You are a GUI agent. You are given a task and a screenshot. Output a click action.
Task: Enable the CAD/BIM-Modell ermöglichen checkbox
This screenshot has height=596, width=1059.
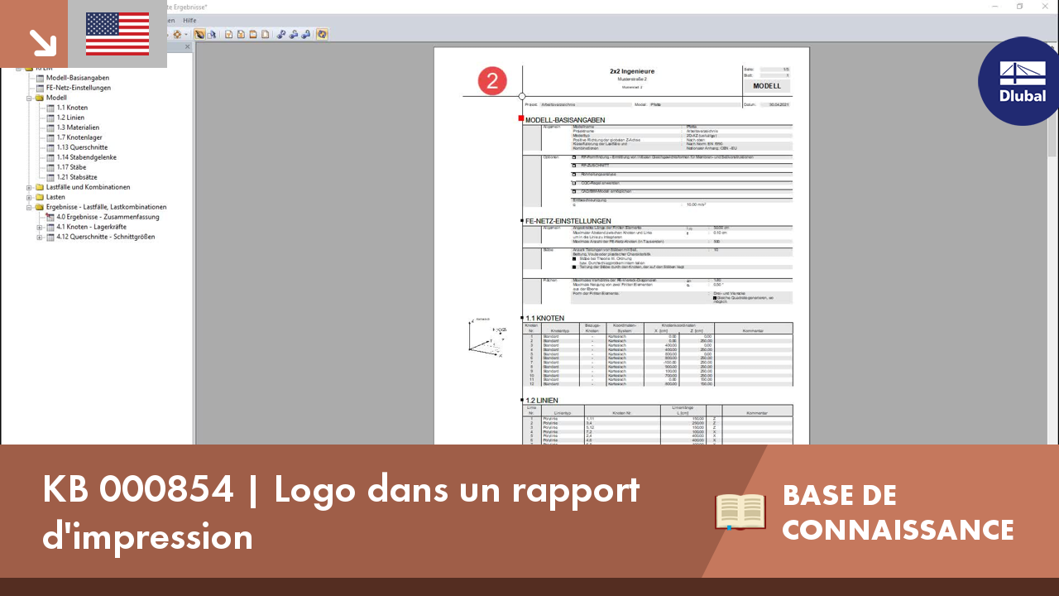click(573, 190)
